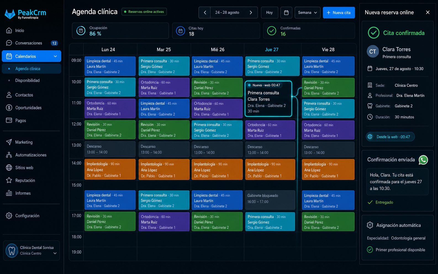The height and width of the screenshot is (274, 438).
Task: Open Gabinete bloqueado 16:00 – 17:00 block
Action: pyautogui.click(x=270, y=200)
